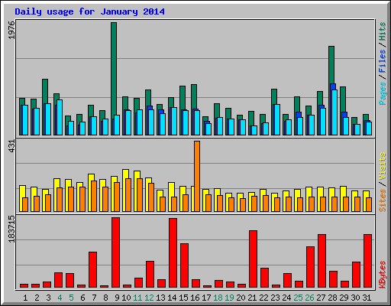This screenshot has width=391, height=306.
Task: Click green weekend day label 4
Action: [x=60, y=298]
